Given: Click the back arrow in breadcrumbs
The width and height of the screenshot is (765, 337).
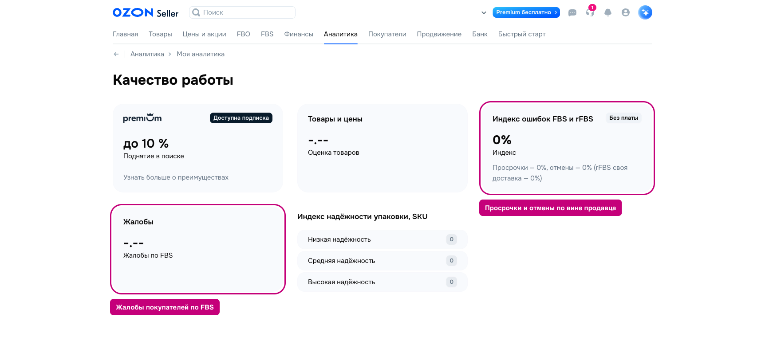Looking at the screenshot, I should point(116,54).
